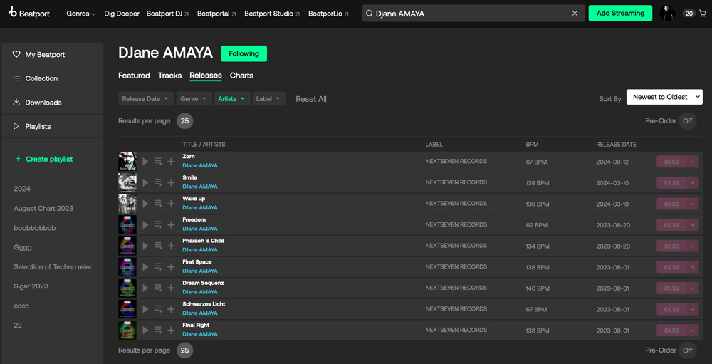Switch to the Tracks tab
The image size is (712, 364).
(x=170, y=76)
